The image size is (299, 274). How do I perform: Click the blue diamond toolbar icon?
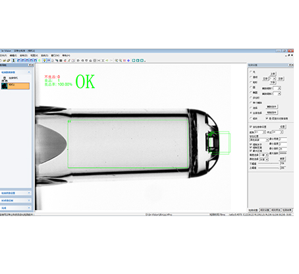tap(128, 61)
